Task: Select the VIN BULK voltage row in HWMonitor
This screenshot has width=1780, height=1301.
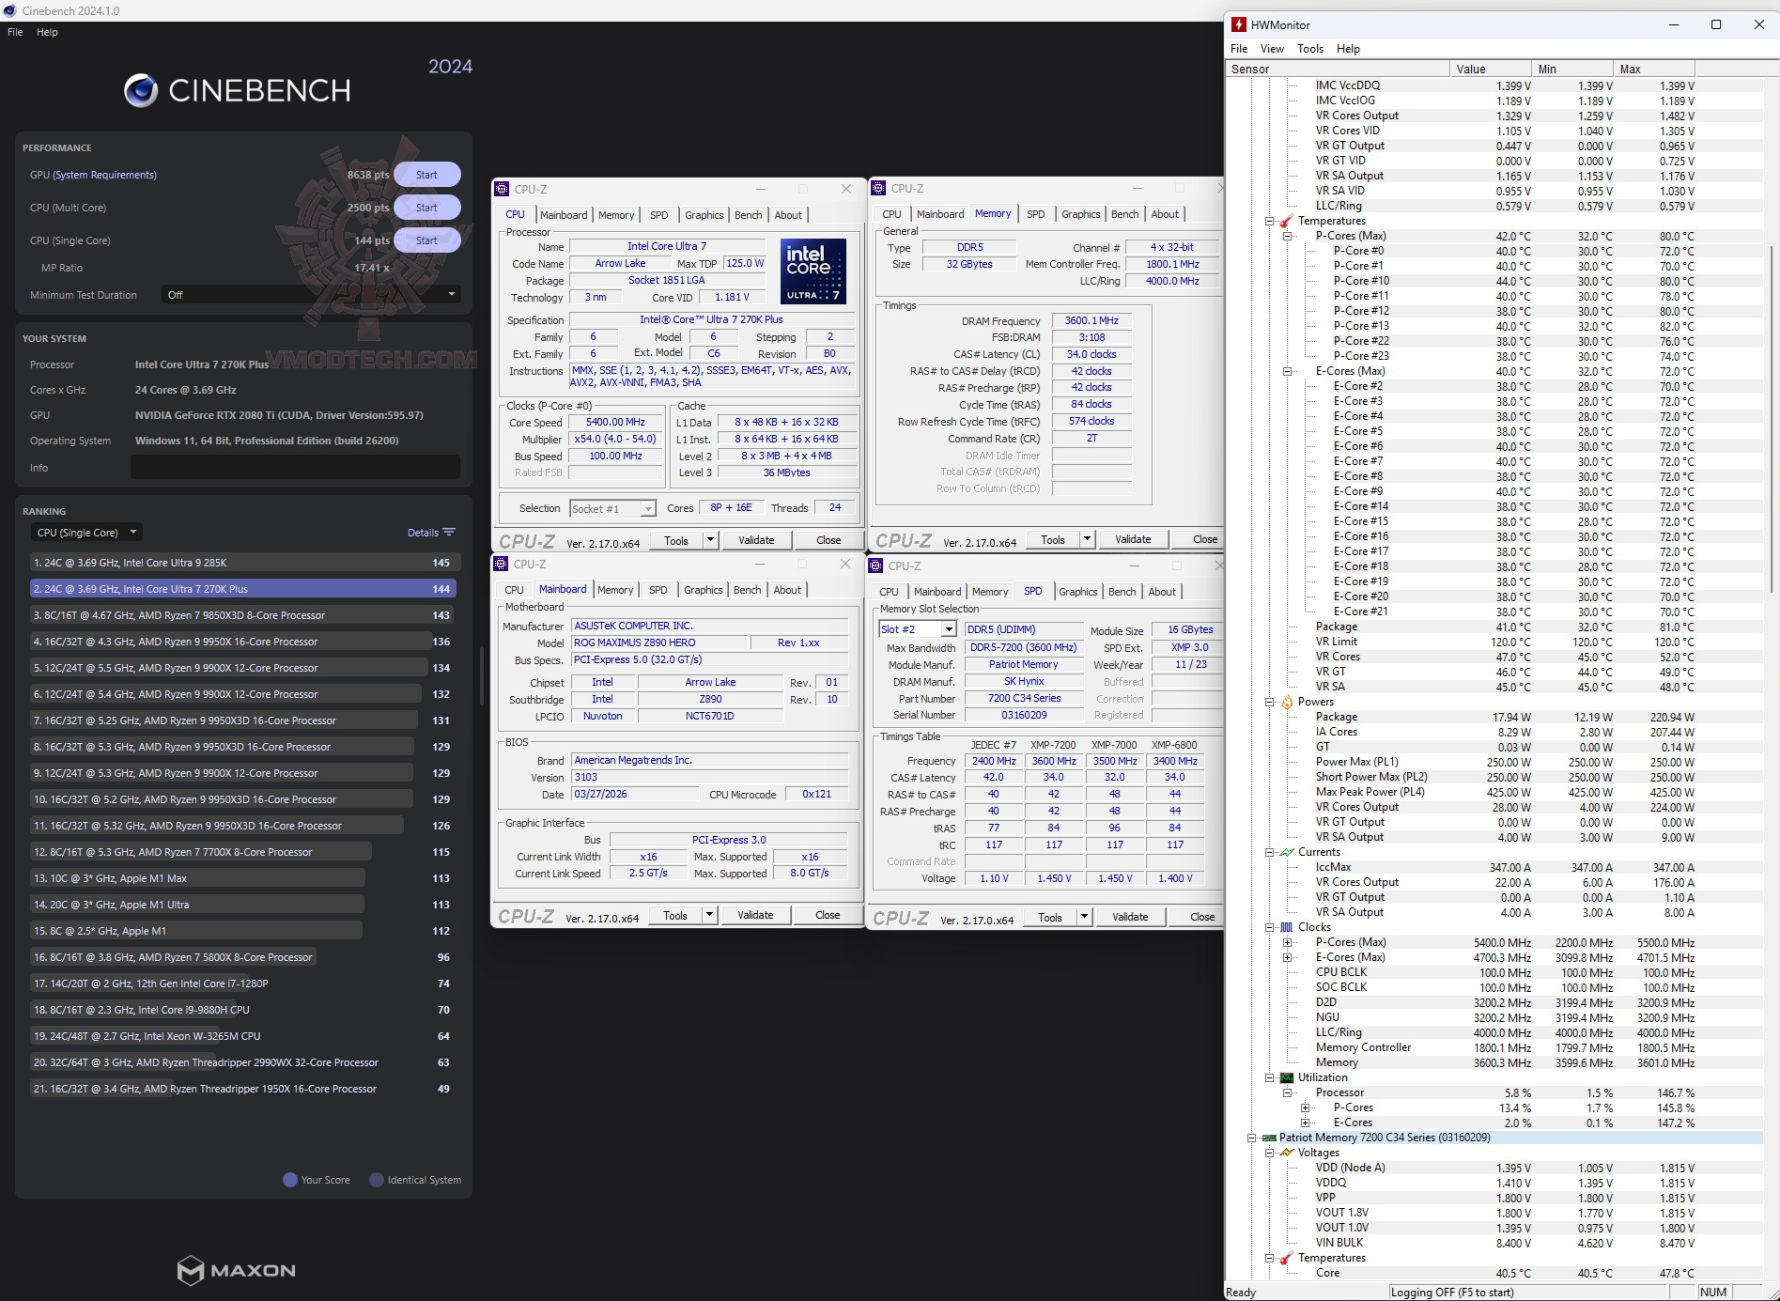Action: 1495,1243
